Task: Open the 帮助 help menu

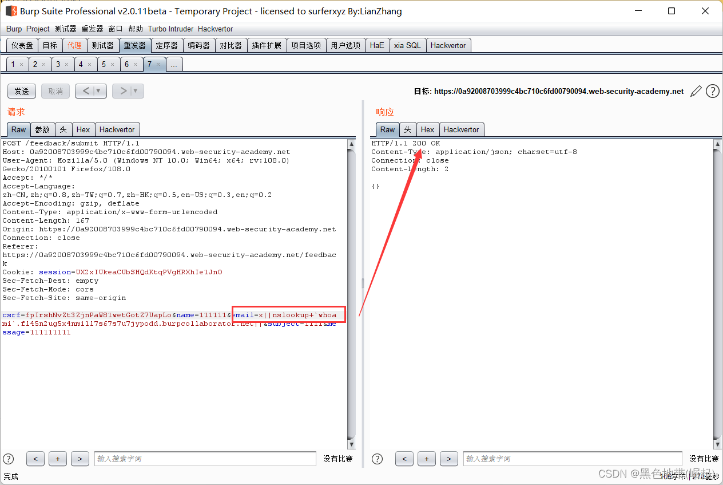Action: (136, 29)
